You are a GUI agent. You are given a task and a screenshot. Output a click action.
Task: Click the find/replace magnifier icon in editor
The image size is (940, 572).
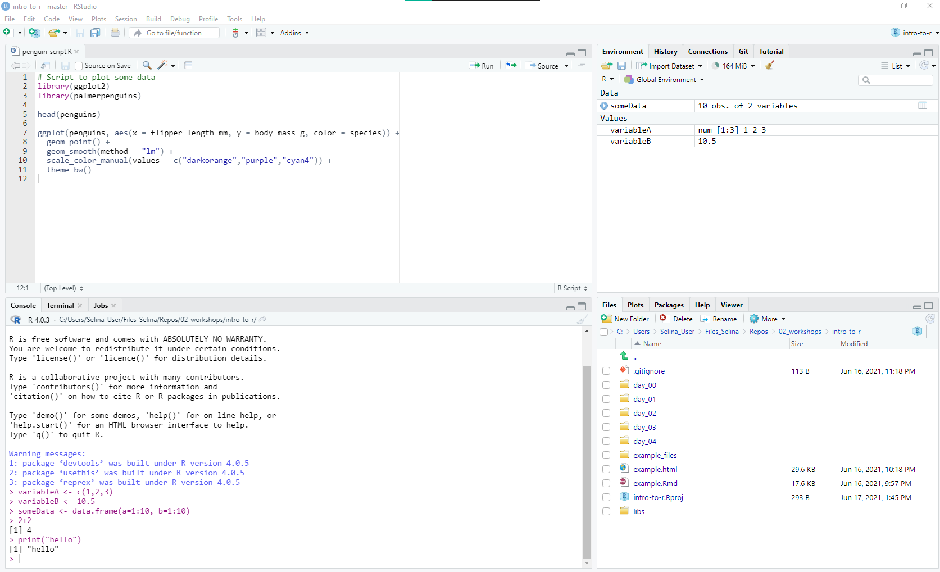147,66
